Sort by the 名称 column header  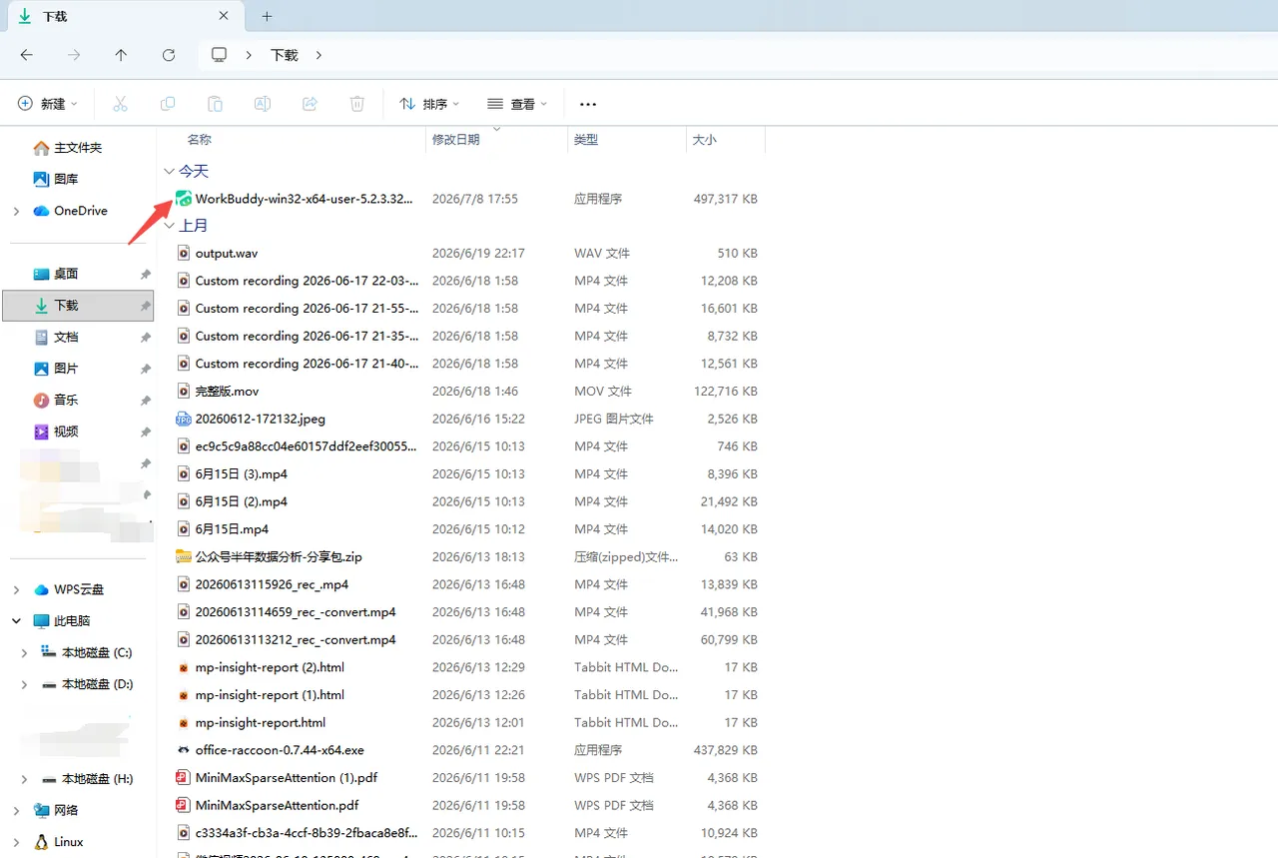200,140
